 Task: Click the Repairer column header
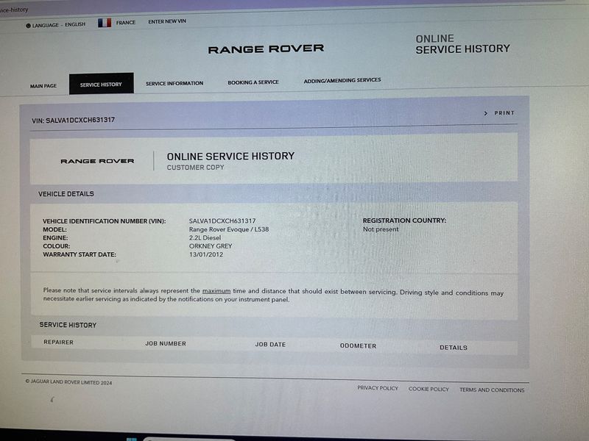(x=59, y=342)
